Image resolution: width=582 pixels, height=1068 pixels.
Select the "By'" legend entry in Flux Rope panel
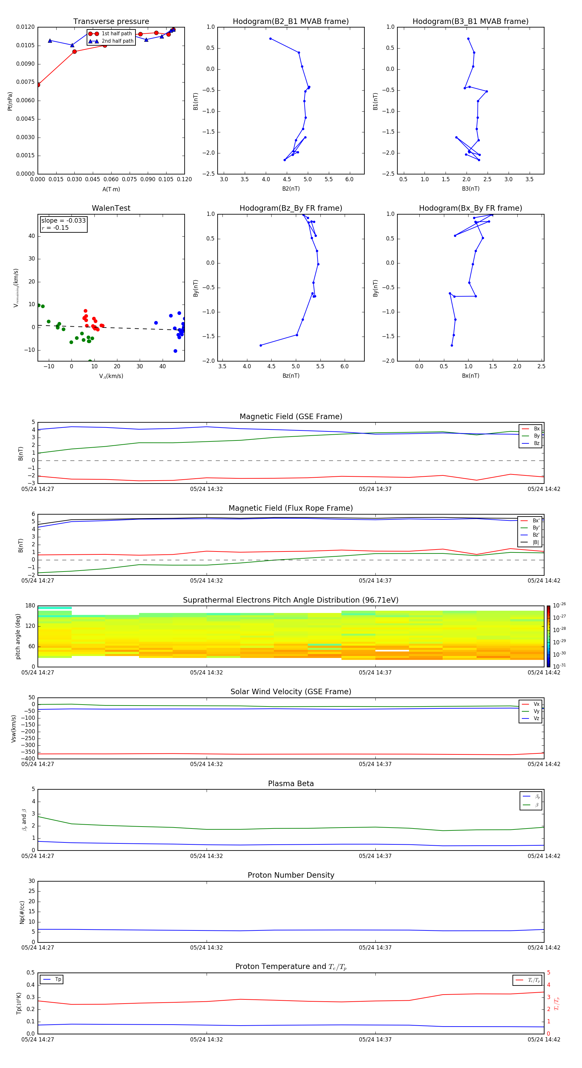coord(530,528)
